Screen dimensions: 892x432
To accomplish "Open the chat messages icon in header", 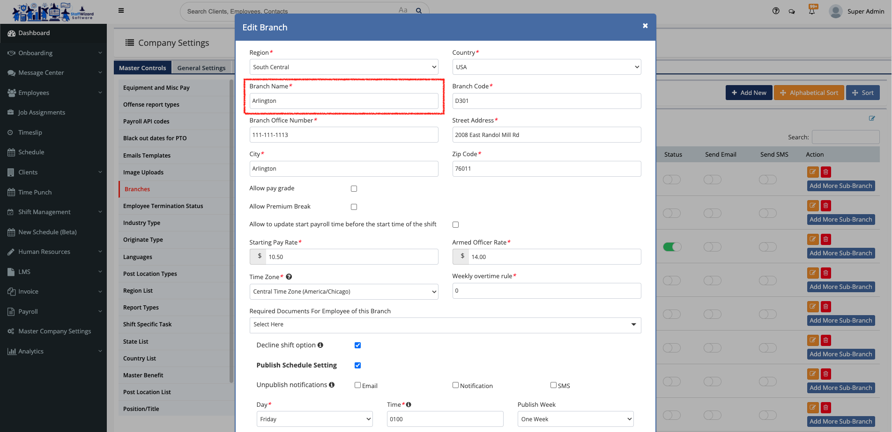I will [792, 12].
